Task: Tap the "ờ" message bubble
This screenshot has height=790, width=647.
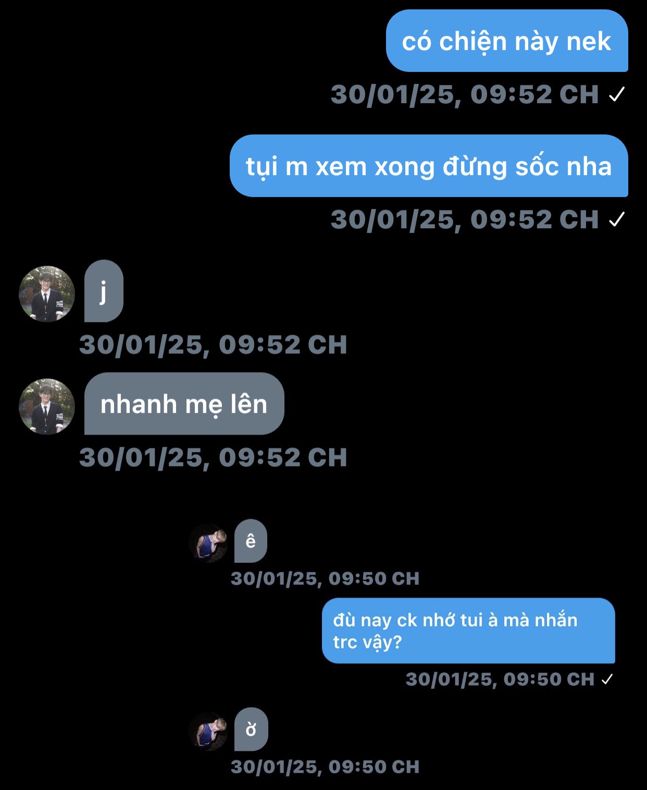Action: pyautogui.click(x=251, y=729)
